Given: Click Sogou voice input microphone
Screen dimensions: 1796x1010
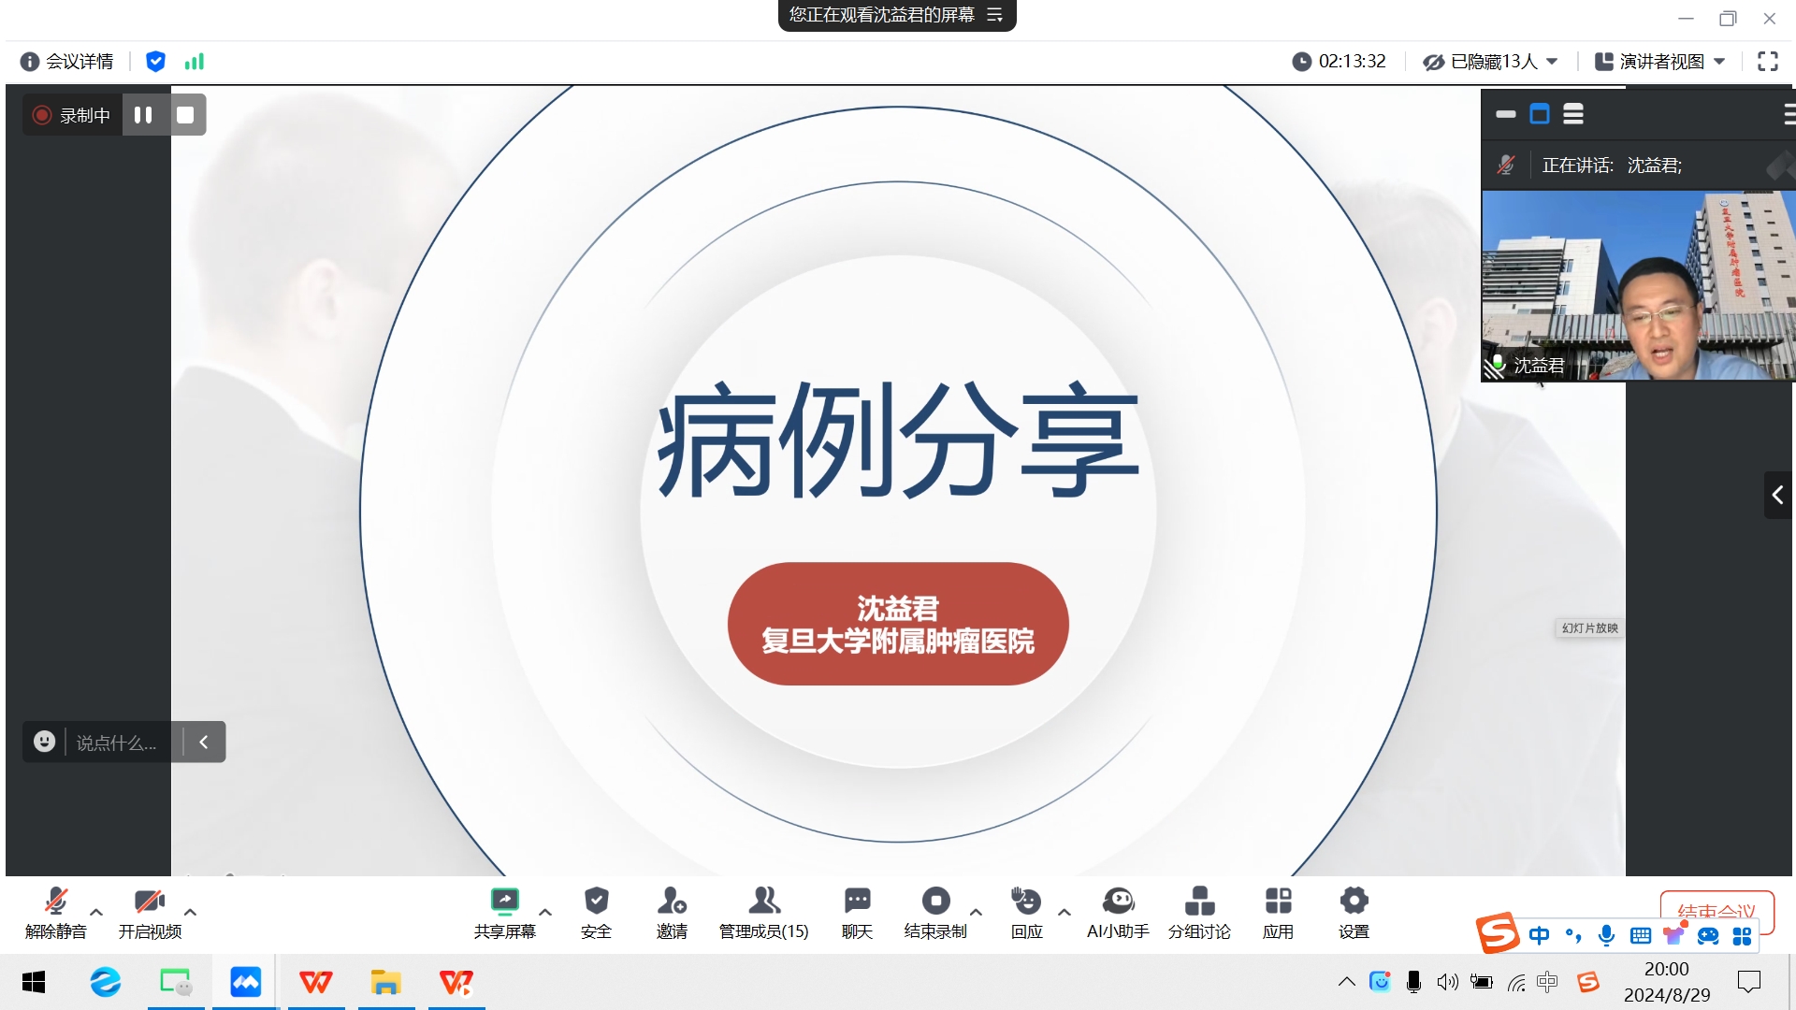Looking at the screenshot, I should coord(1606,935).
